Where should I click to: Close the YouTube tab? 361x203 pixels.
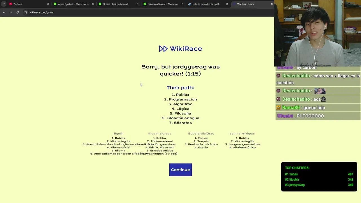click(x=48, y=4)
